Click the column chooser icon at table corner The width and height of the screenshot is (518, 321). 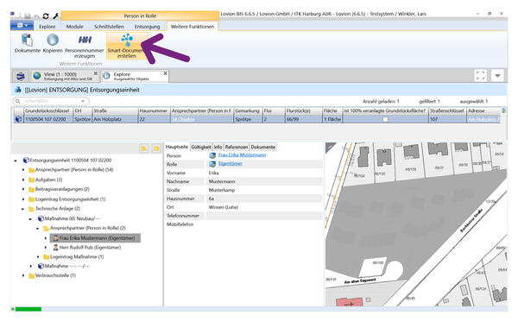(503, 110)
